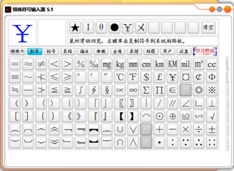This screenshot has width=234, height=171.
Task: Switch to the 特殊 symbols tab
Action: (18, 51)
